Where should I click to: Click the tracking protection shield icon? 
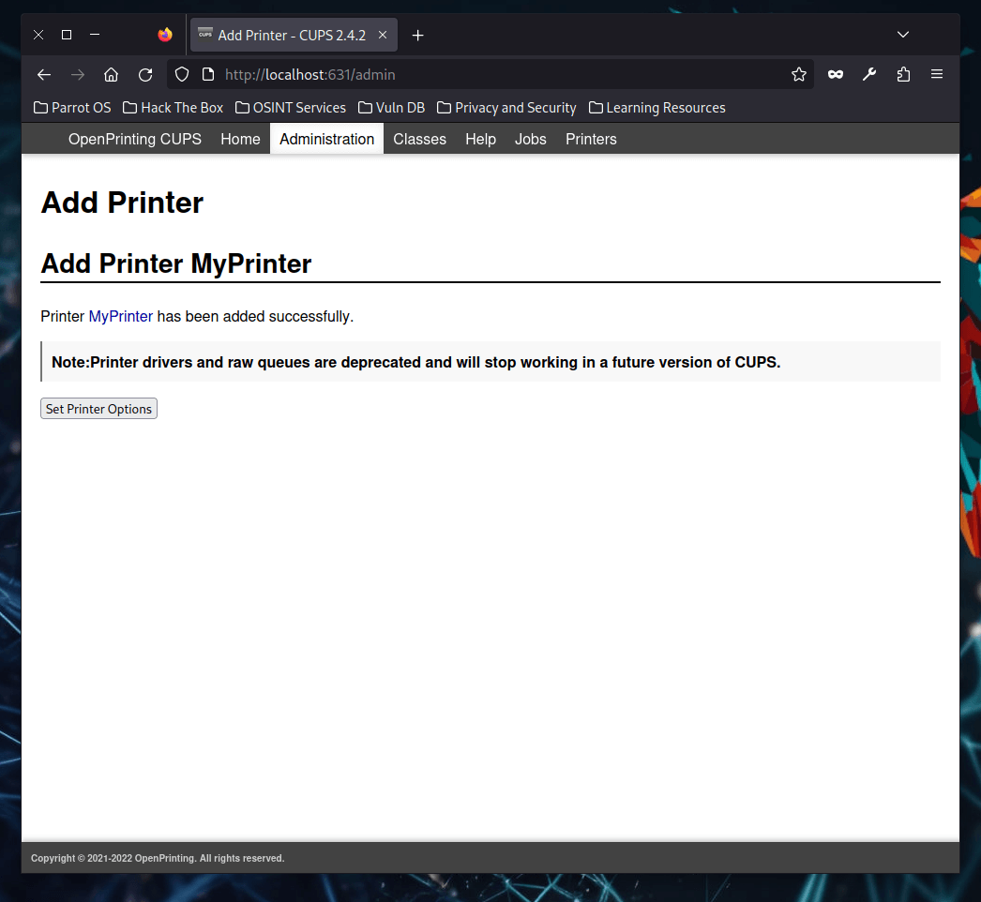point(181,74)
